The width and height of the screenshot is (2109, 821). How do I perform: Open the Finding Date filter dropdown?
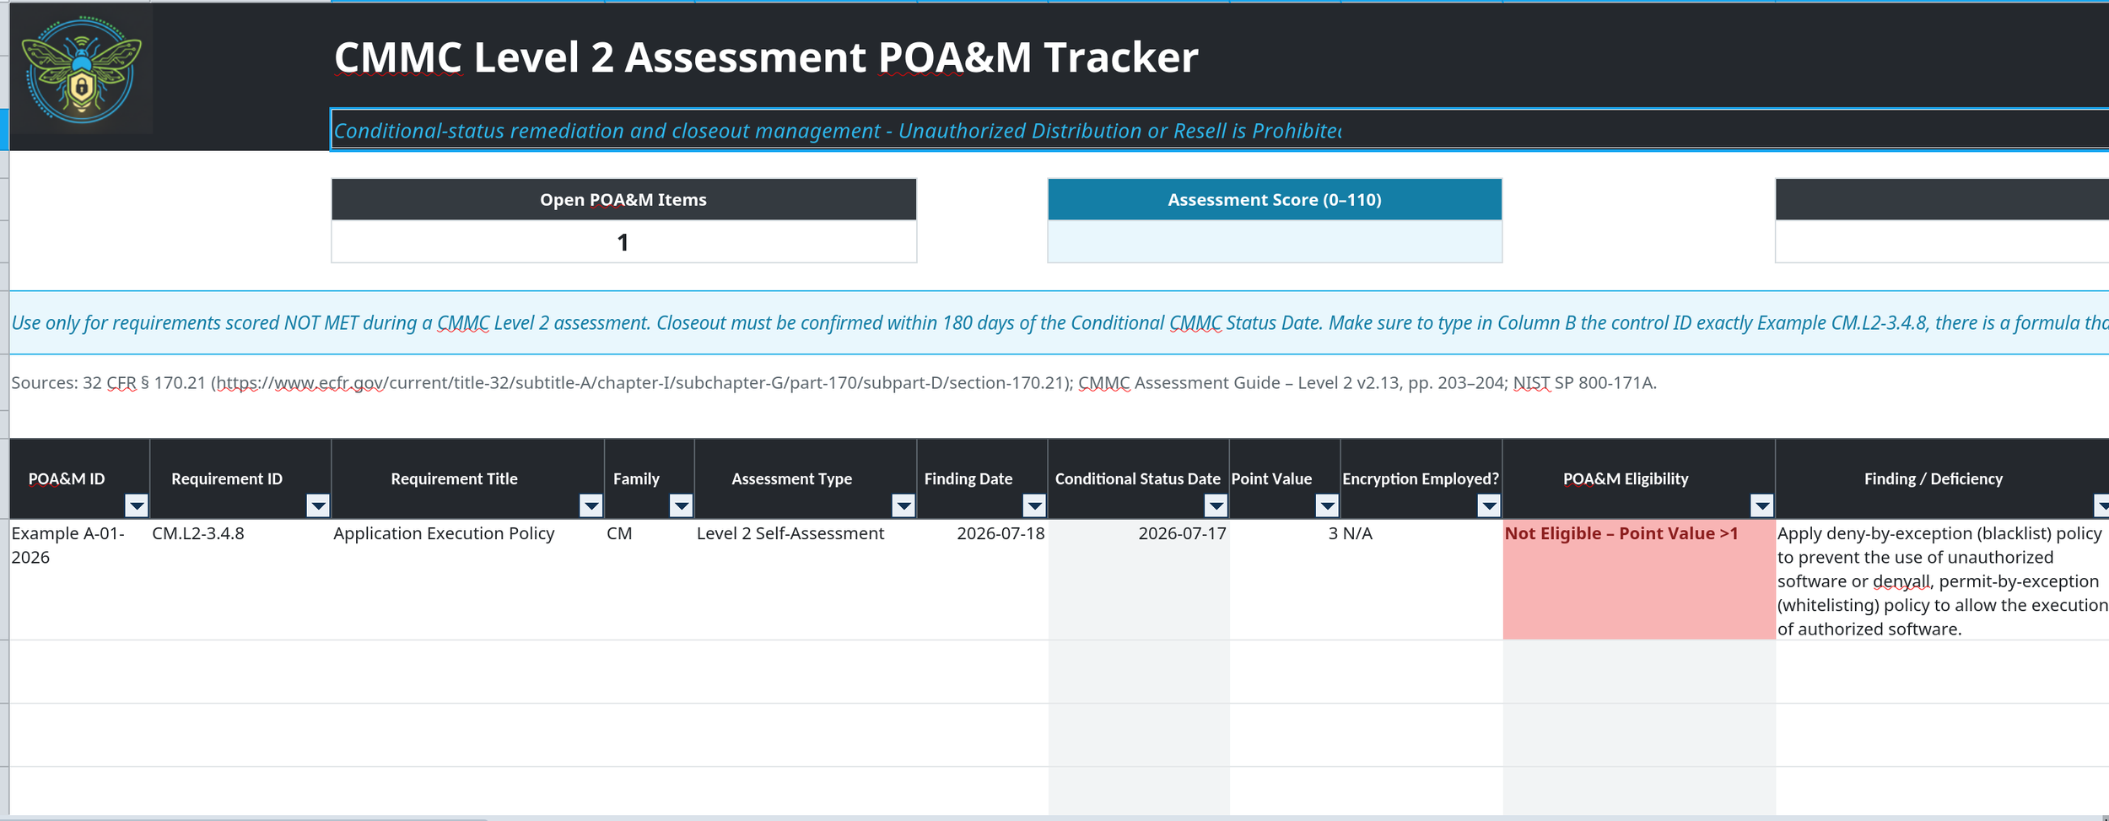(1033, 505)
